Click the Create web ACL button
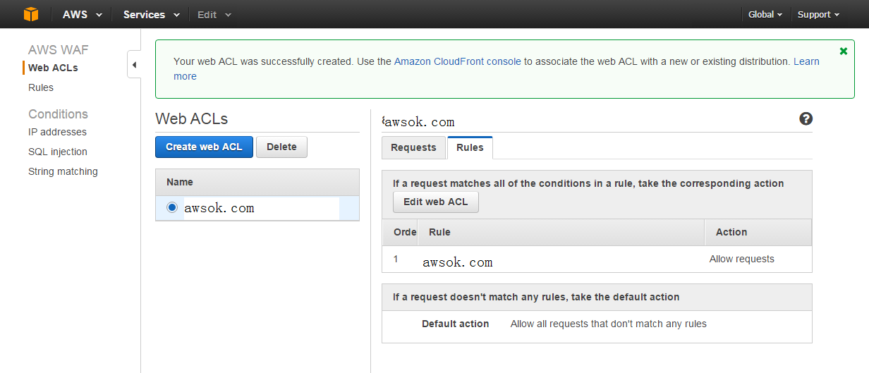 204,147
